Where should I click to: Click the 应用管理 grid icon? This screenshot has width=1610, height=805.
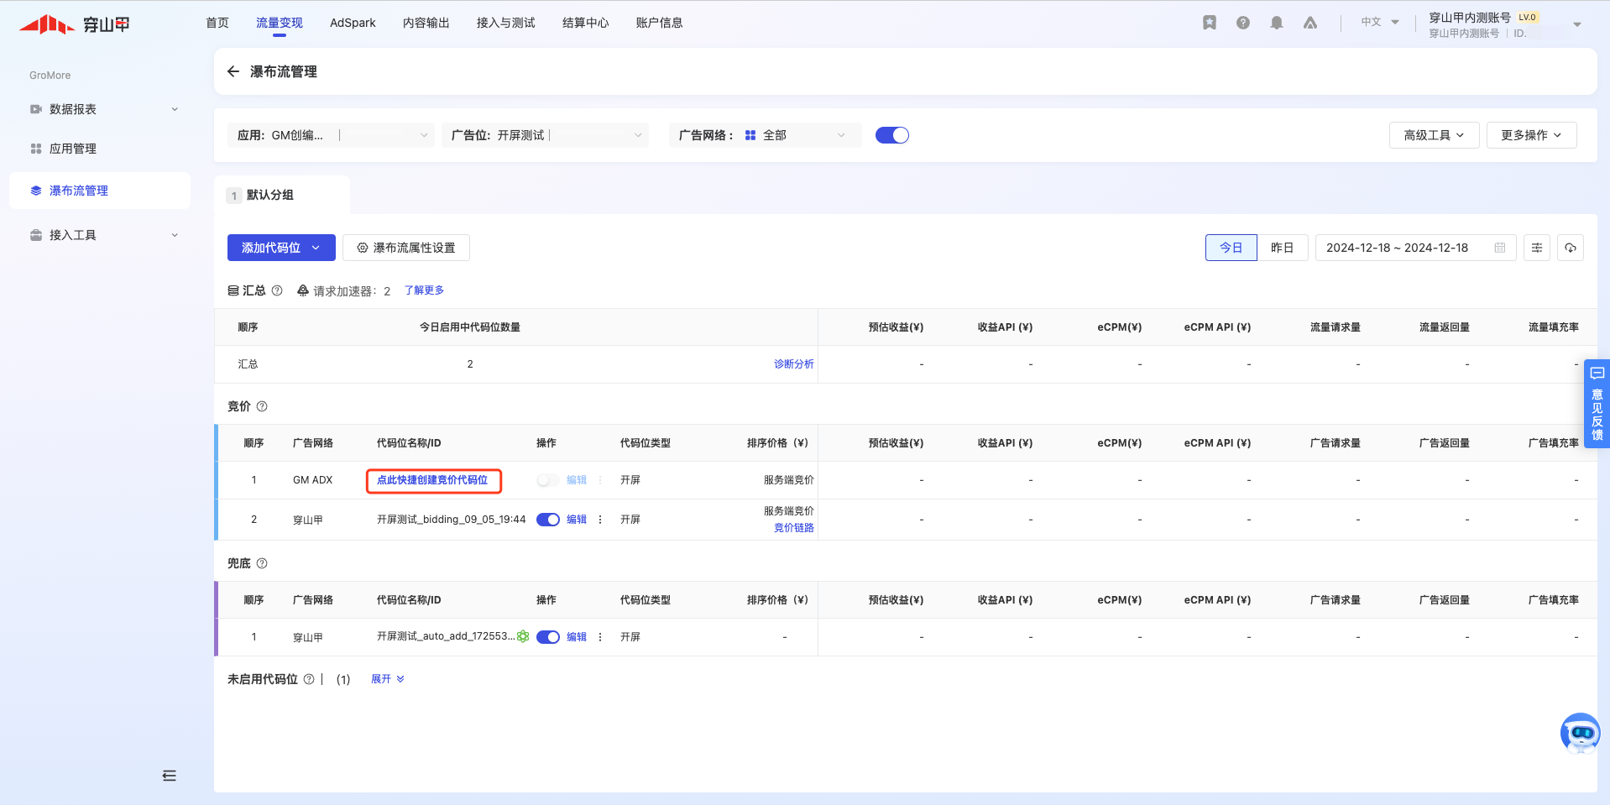(36, 149)
